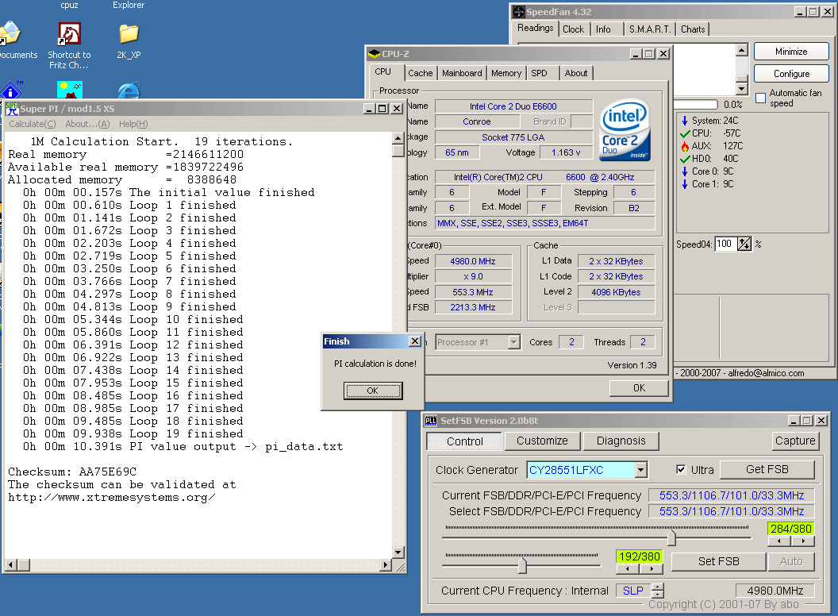Decrease the 192/380 step value

tap(628, 569)
